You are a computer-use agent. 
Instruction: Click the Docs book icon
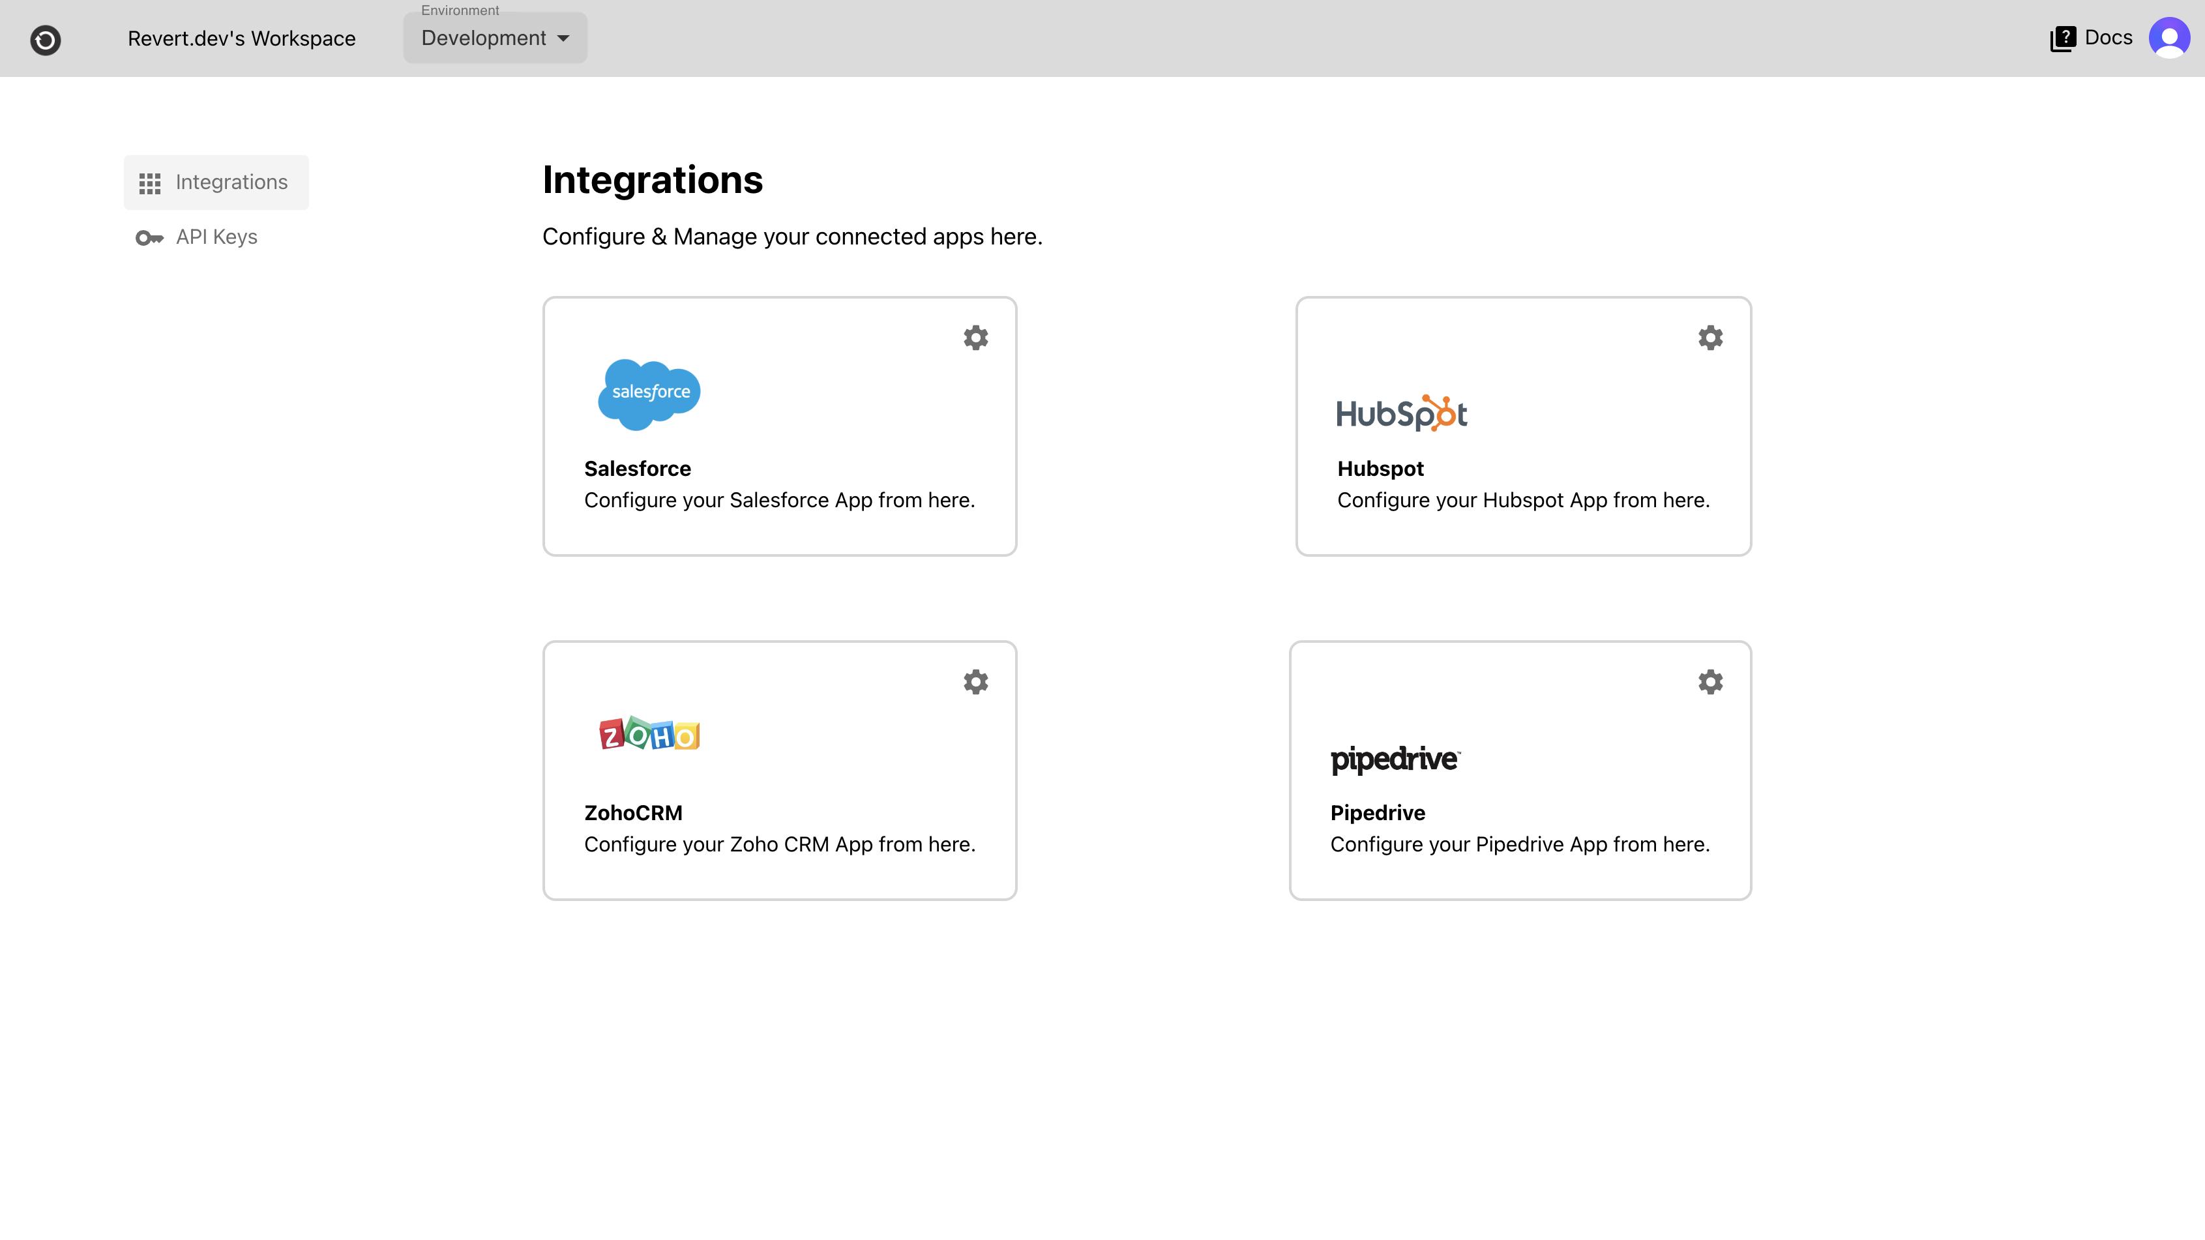click(2062, 38)
